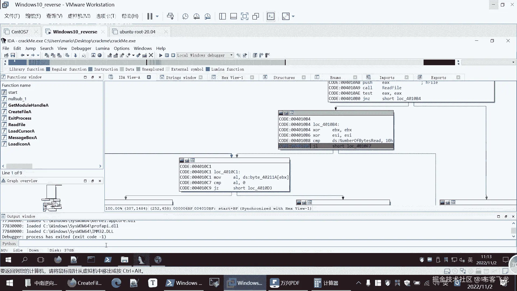
Task: Click the Python console label button
Action: 9,244
